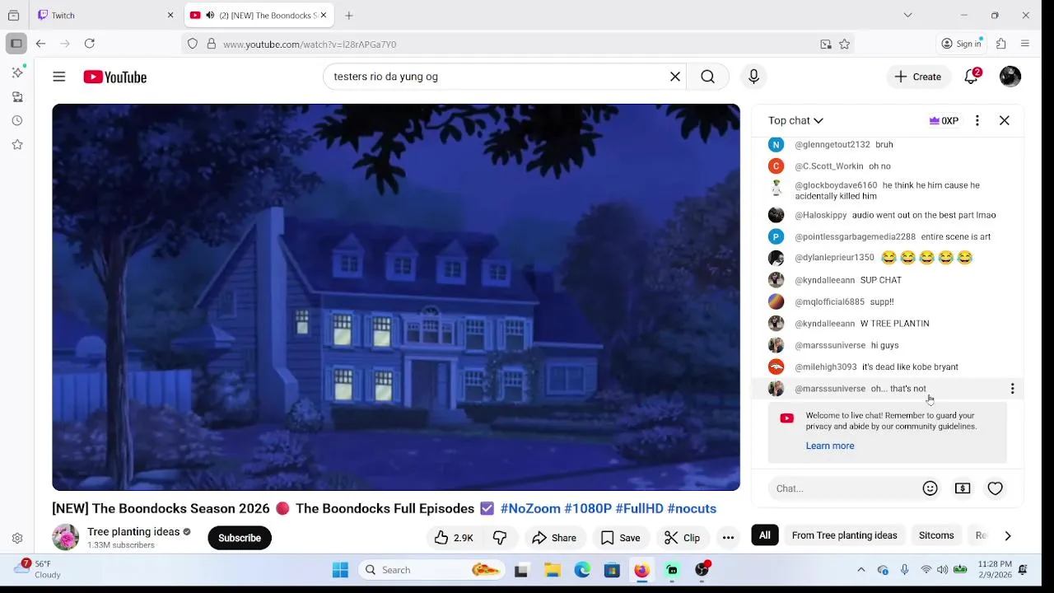Open the Windows Start menu

(x=340, y=570)
